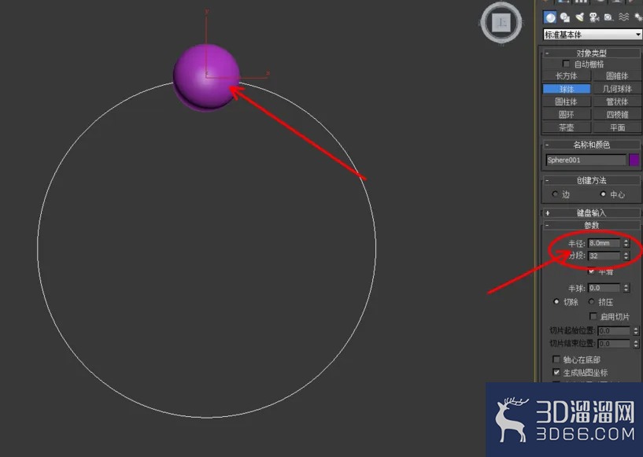Image resolution: width=643 pixels, height=457 pixels.
Task: Click the 管状体 button
Action: [x=617, y=101]
